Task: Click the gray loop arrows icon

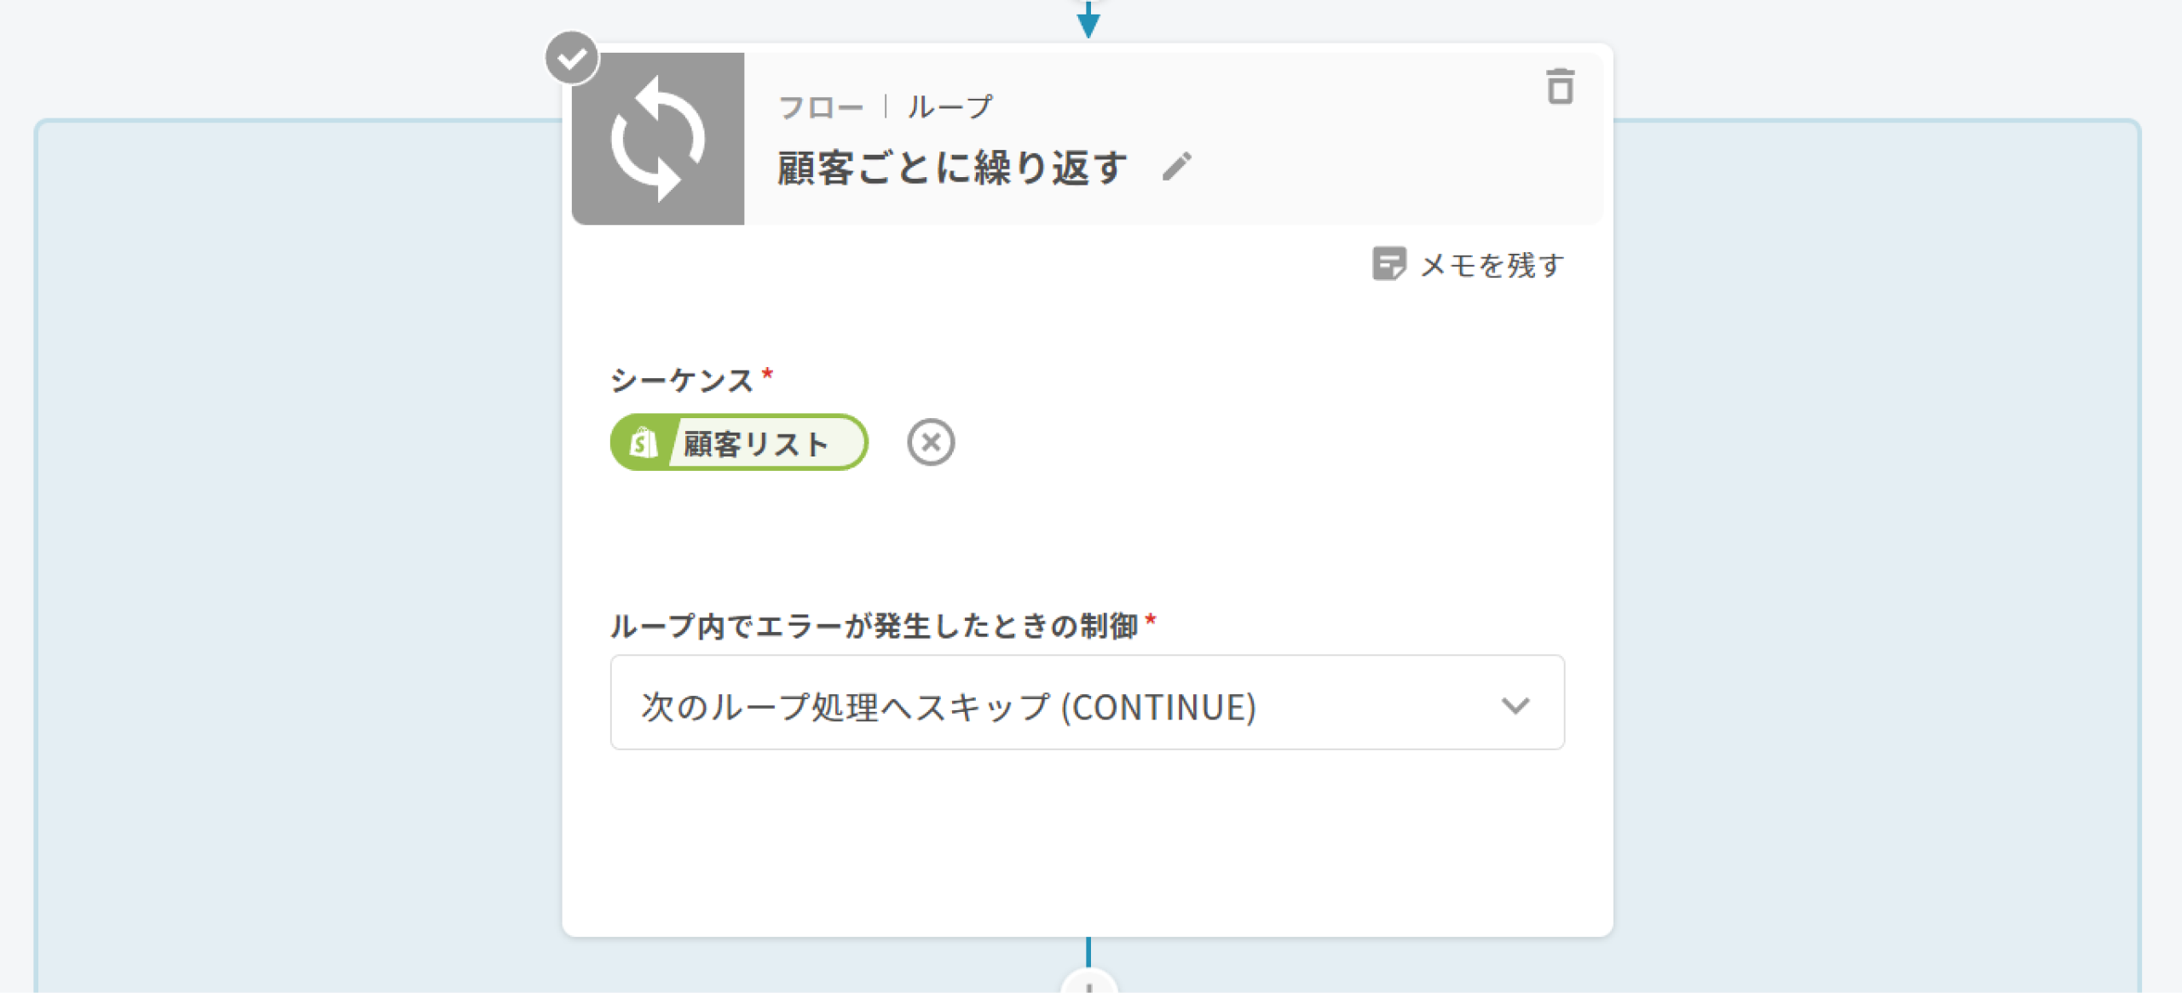Action: pos(658,139)
